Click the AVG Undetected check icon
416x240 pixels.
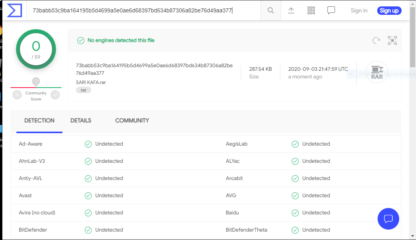click(295, 196)
